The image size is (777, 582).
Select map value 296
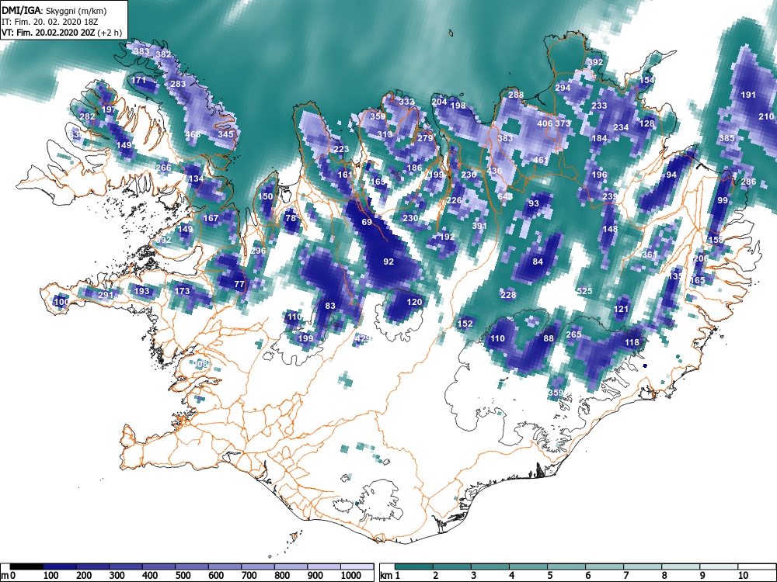click(x=258, y=251)
